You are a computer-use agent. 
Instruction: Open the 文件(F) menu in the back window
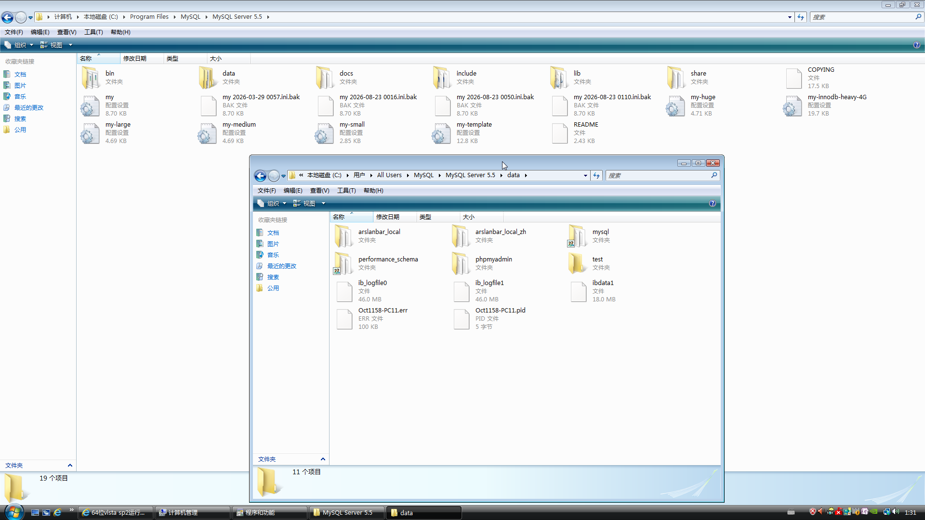pyautogui.click(x=14, y=32)
